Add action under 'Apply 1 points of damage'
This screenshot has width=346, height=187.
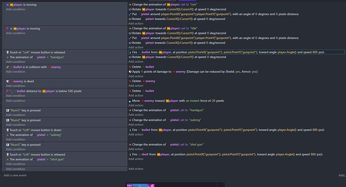(x=136, y=76)
